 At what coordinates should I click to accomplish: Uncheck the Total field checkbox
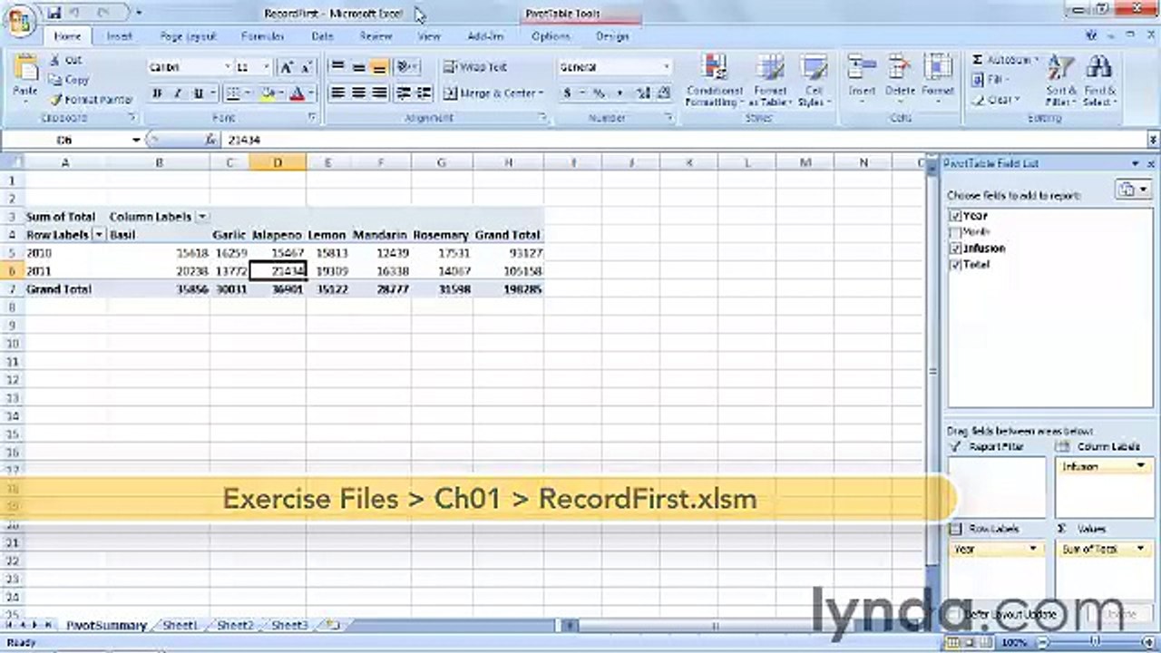955,265
